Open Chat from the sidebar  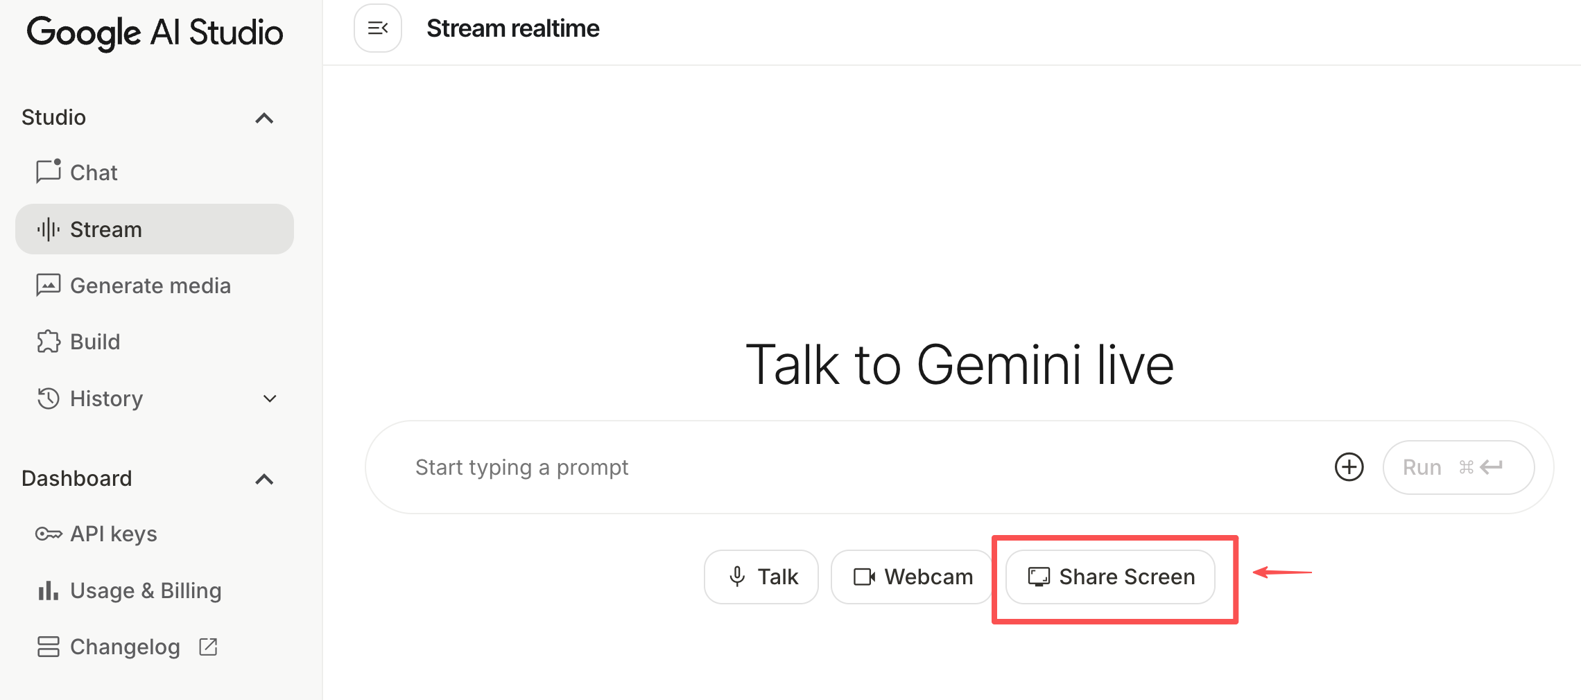click(93, 173)
